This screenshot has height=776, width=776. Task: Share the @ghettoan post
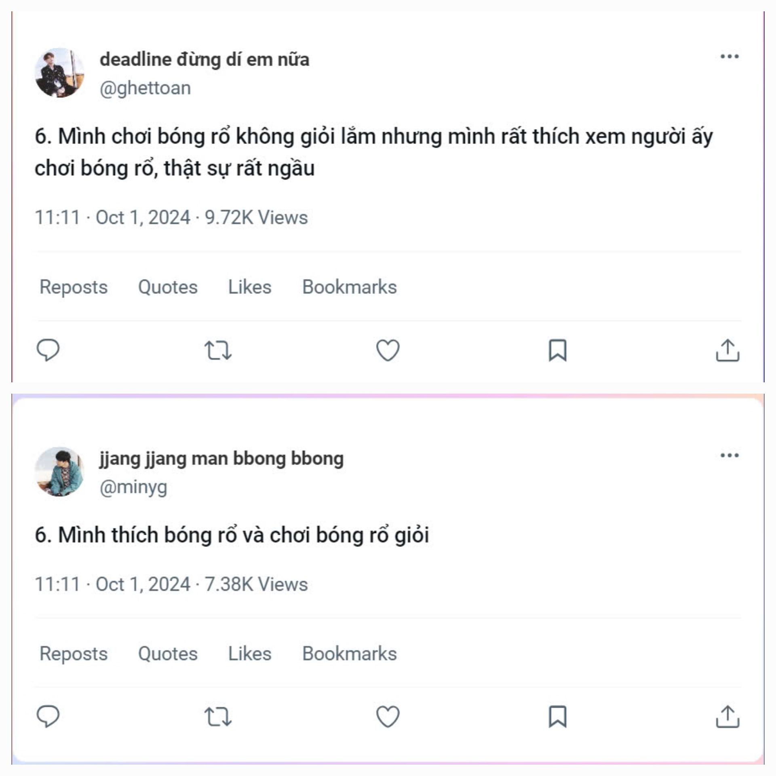[727, 350]
